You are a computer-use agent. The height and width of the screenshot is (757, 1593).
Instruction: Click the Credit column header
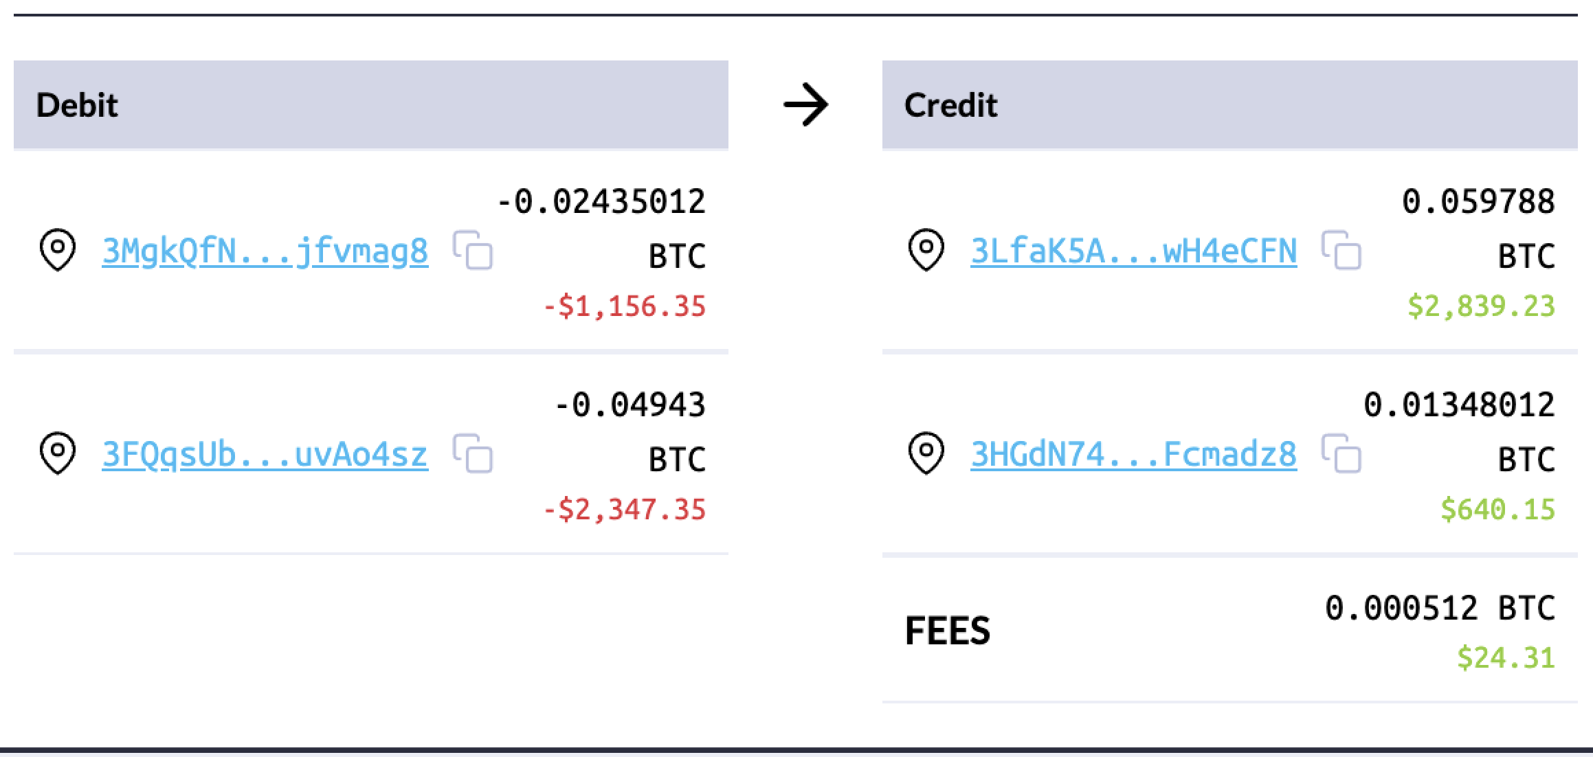click(950, 105)
